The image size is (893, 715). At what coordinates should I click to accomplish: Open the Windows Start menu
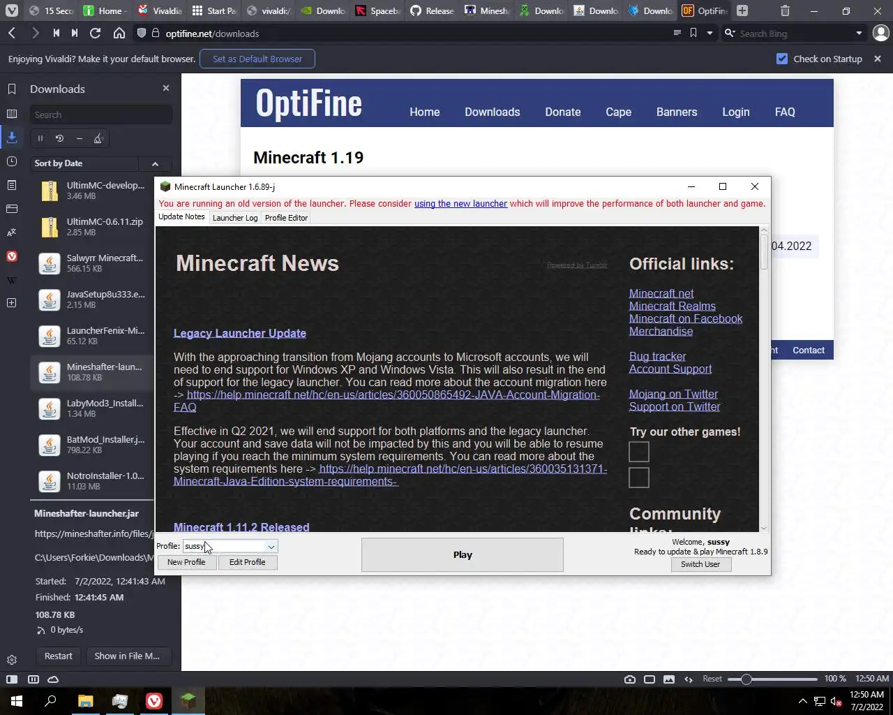(x=17, y=701)
